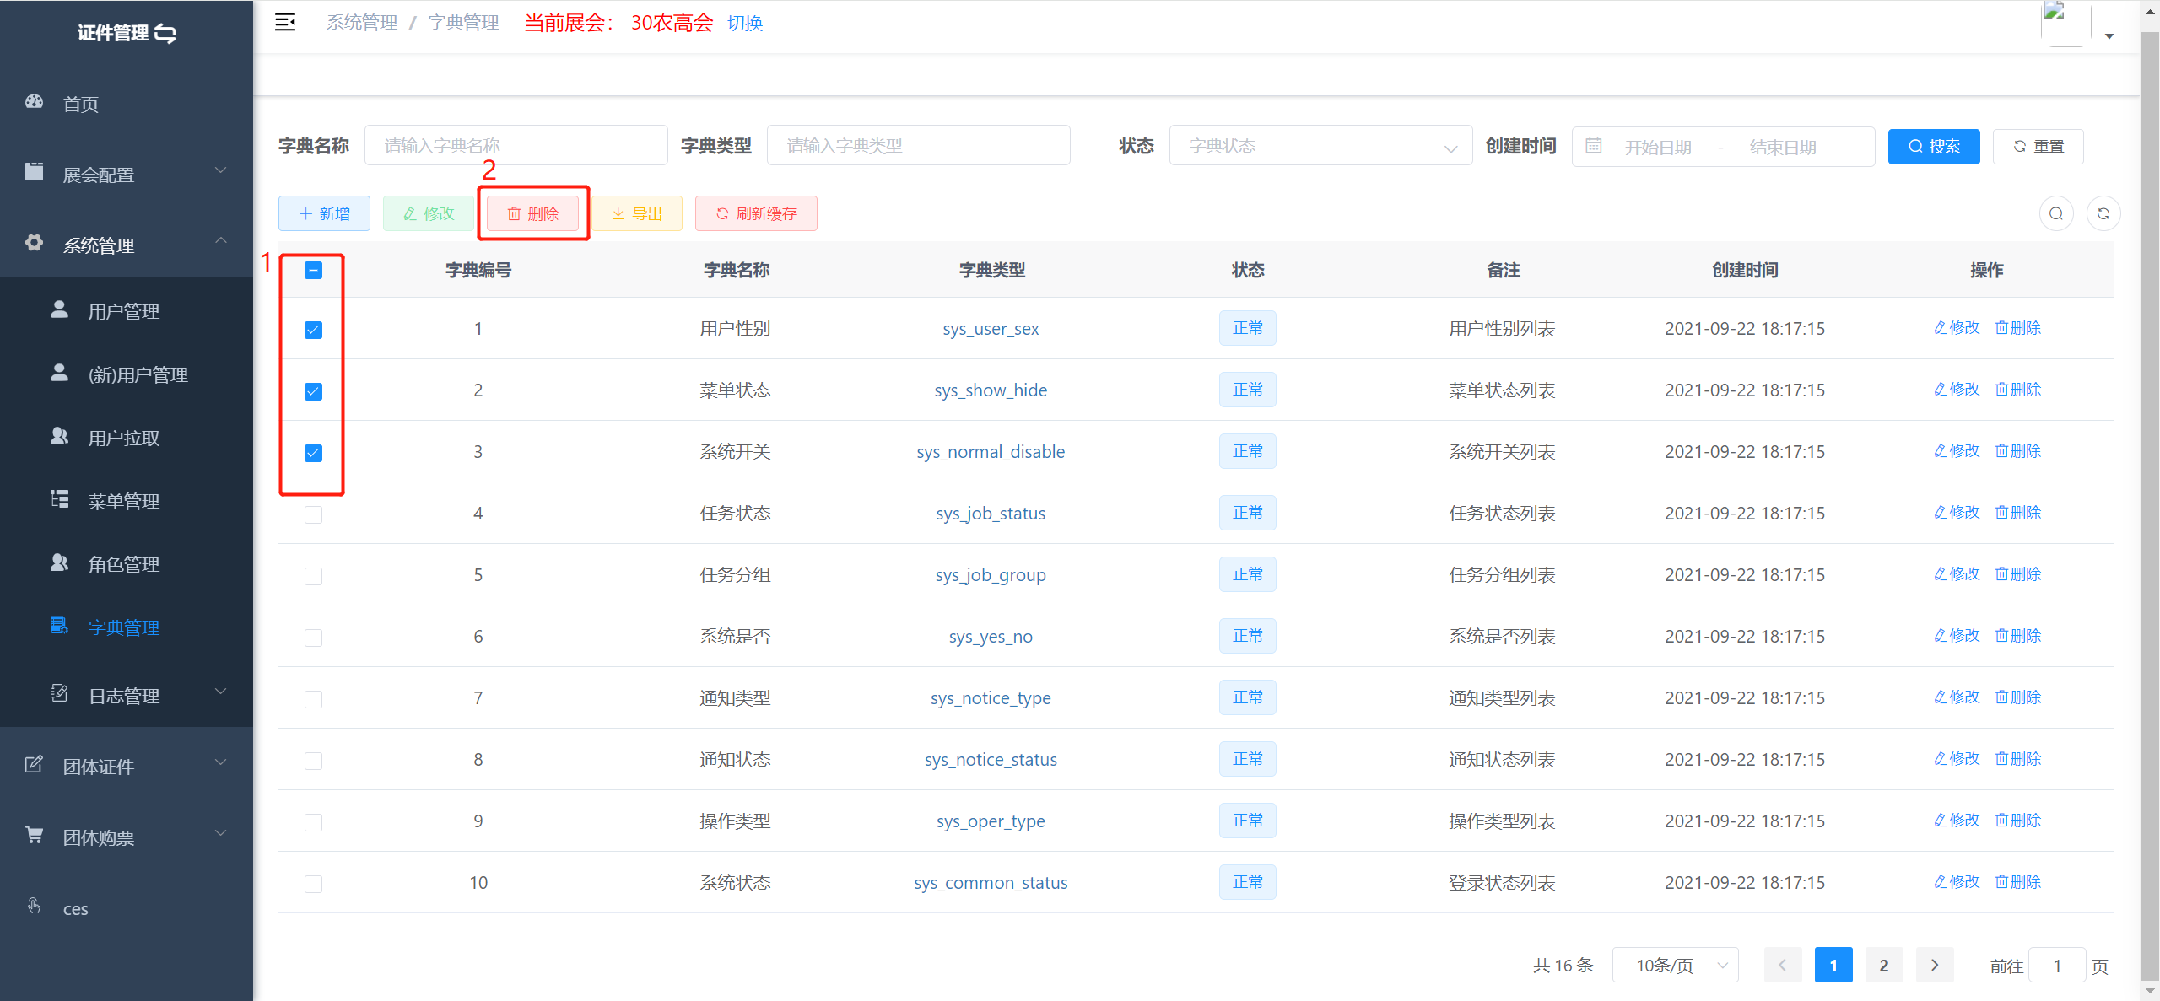Uncheck the checkbox for row 用户性别

pos(313,330)
